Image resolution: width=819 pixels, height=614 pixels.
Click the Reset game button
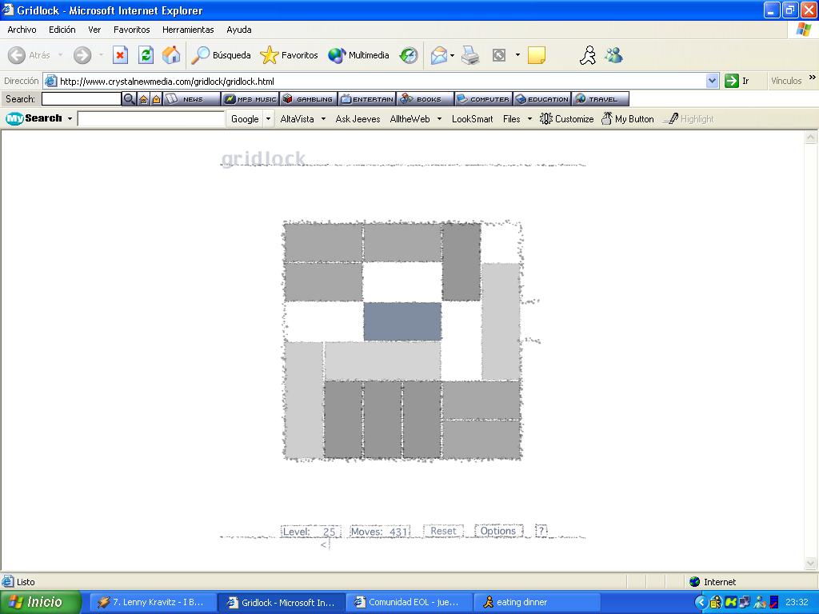(443, 531)
